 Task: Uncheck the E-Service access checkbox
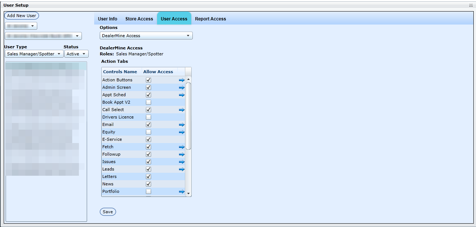click(148, 139)
